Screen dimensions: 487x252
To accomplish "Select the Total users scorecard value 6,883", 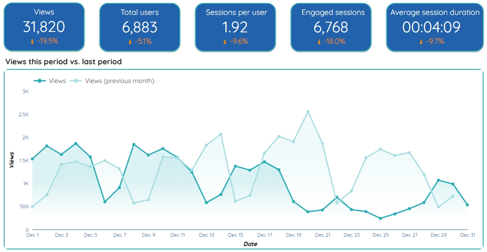I will (140, 27).
